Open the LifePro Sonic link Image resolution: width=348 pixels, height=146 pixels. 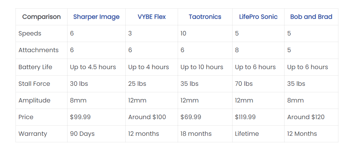tap(258, 17)
